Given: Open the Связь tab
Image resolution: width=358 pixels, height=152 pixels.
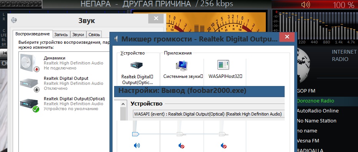Looking at the screenshot, I should coord(94,35).
